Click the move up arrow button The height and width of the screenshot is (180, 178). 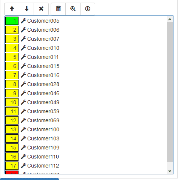tap(12, 9)
